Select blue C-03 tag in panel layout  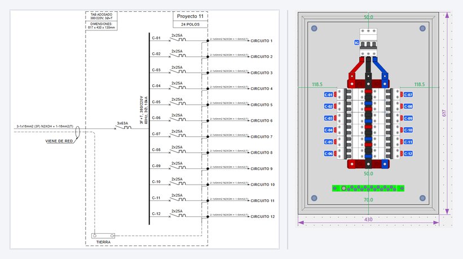[329, 118]
